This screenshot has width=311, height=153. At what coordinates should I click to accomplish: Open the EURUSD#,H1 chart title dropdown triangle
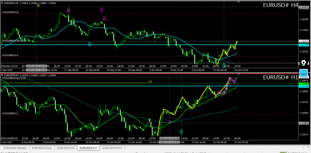(2, 75)
